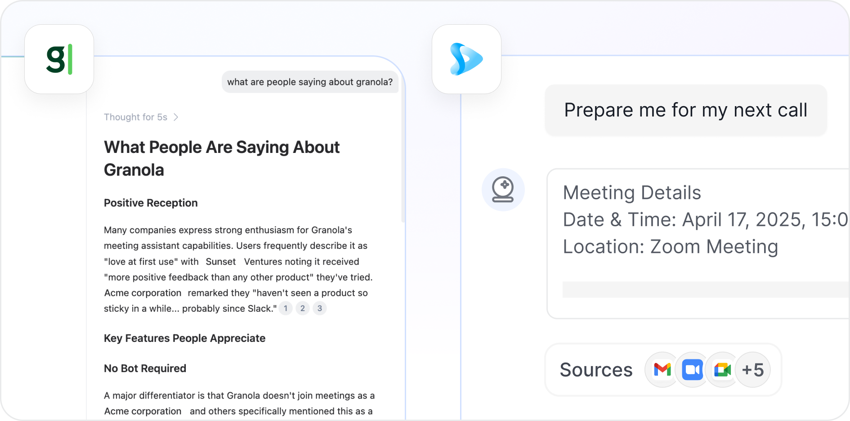
Task: Click the 'Thought for 5s' text
Action: [135, 117]
